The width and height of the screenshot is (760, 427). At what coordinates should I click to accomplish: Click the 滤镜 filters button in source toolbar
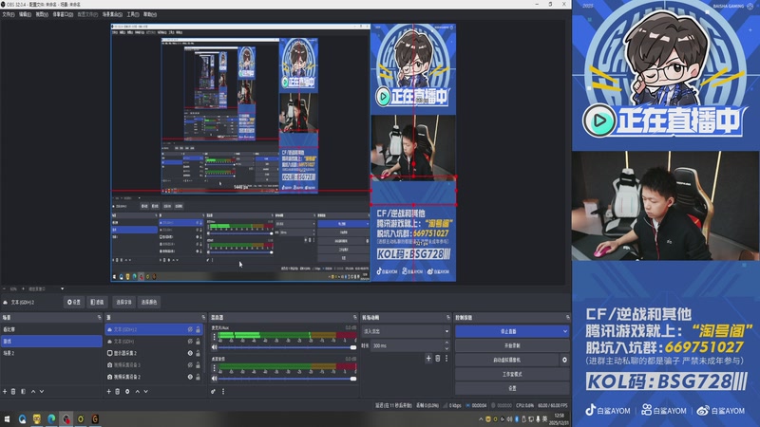pos(98,302)
